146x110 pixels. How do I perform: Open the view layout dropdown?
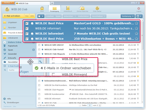139,16
